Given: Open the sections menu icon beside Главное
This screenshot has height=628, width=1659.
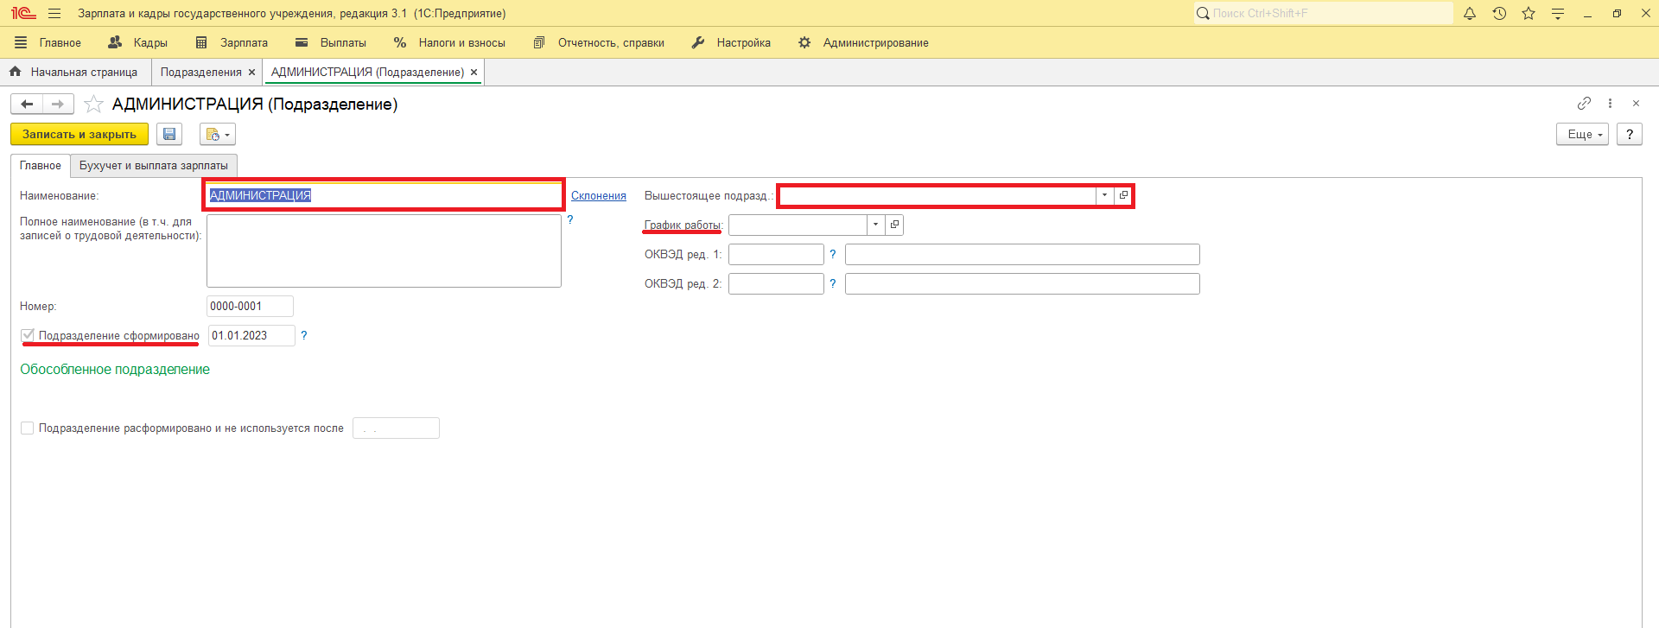Looking at the screenshot, I should [21, 42].
